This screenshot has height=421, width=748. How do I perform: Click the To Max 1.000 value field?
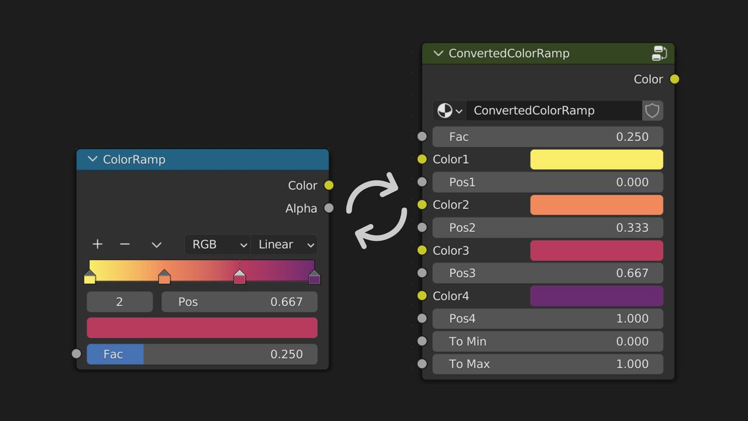(548, 364)
